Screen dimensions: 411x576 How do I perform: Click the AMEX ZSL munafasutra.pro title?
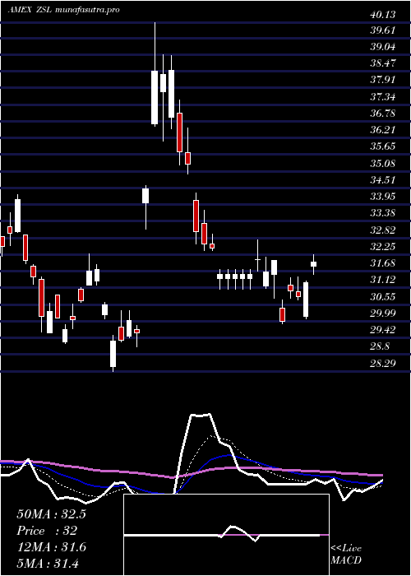coord(64,10)
